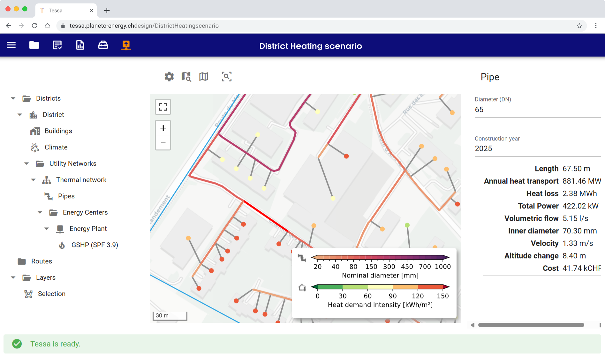Click the building heat legend icon

point(302,287)
